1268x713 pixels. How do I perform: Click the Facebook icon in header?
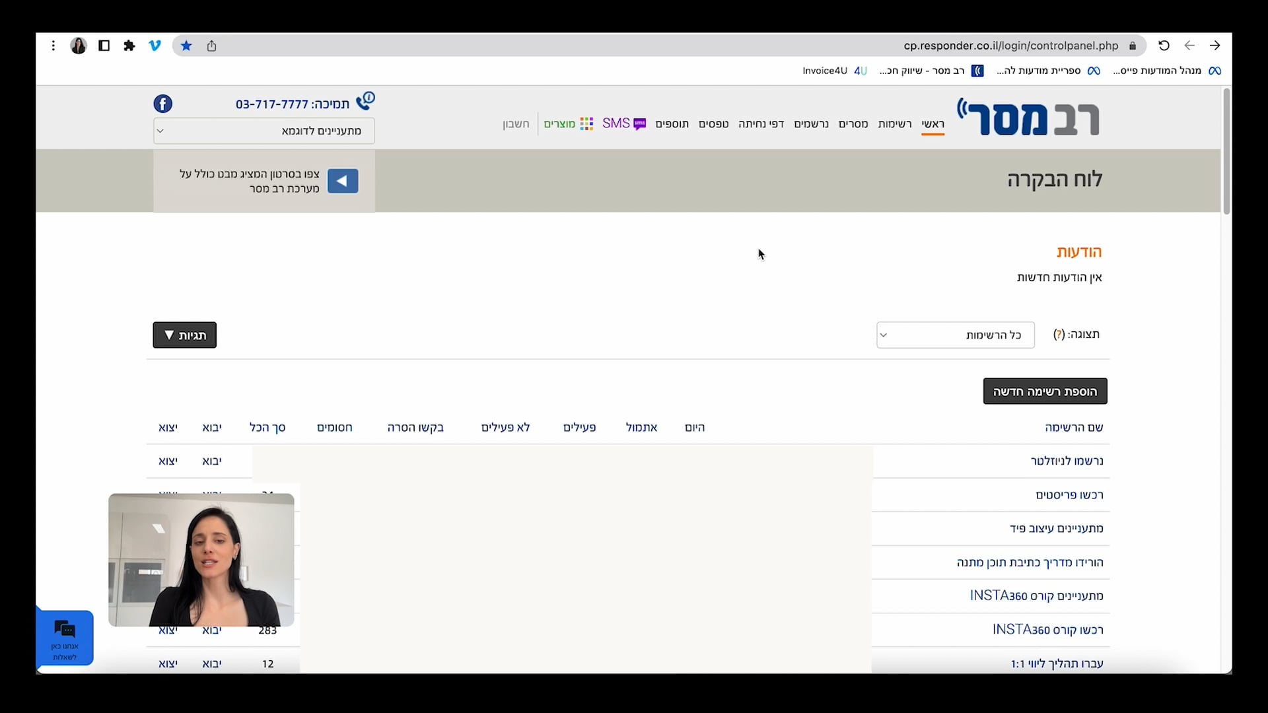pos(162,104)
